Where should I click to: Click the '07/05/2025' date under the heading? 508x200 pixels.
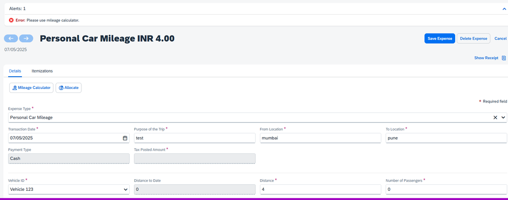click(16, 50)
